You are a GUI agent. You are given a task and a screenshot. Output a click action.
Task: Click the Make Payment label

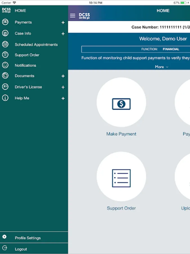point(121,134)
